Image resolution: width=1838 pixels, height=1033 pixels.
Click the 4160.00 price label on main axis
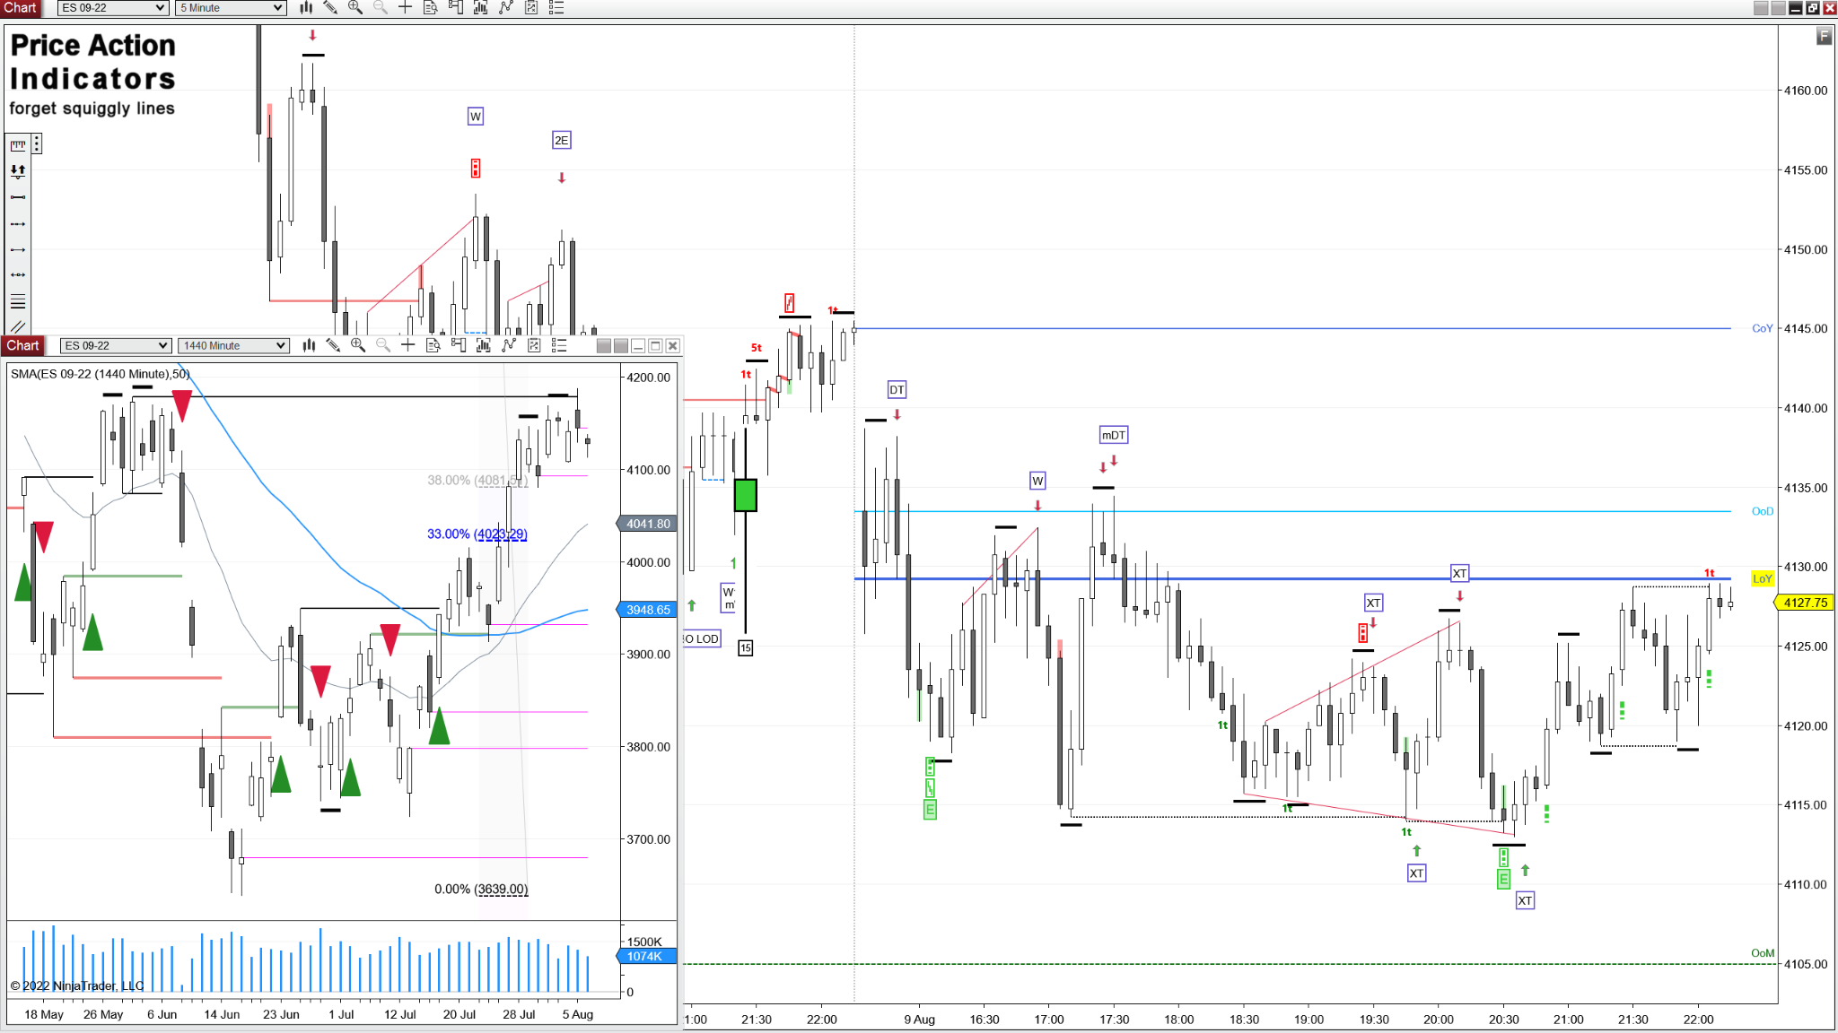[1805, 91]
